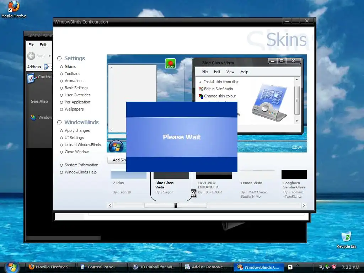
Task: Click the upper arrow in preview left pane
Action: coord(111,68)
